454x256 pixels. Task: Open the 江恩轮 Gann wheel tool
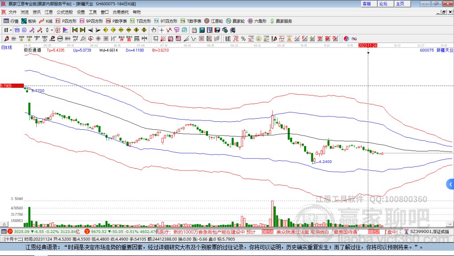tap(214, 21)
